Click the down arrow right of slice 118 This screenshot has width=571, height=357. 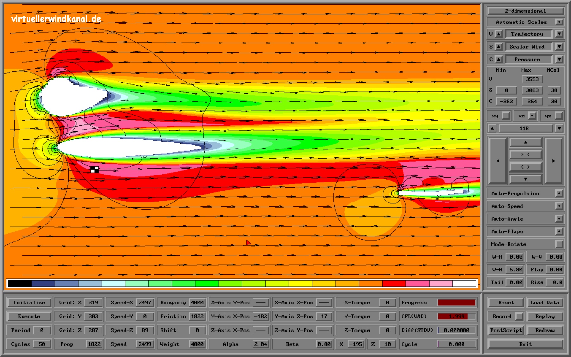559,129
